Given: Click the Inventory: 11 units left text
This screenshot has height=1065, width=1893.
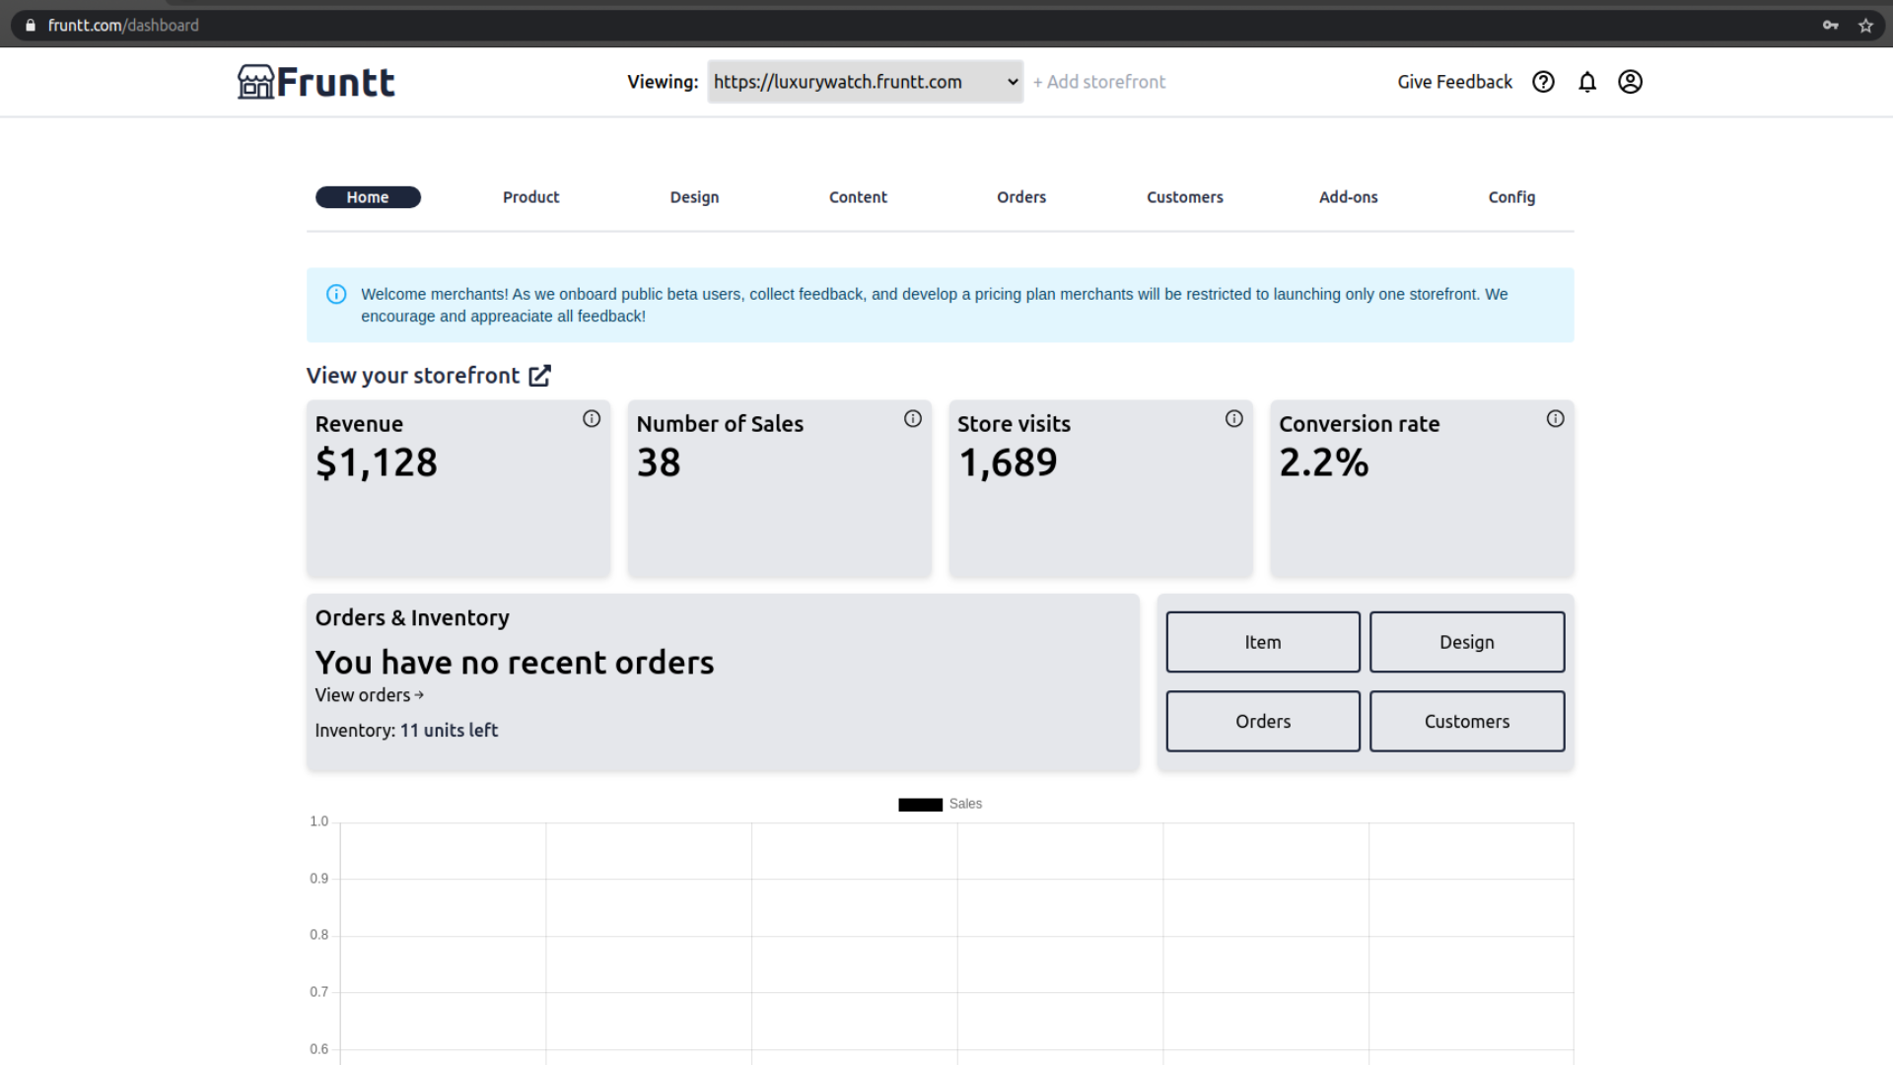Looking at the screenshot, I should (x=406, y=731).
